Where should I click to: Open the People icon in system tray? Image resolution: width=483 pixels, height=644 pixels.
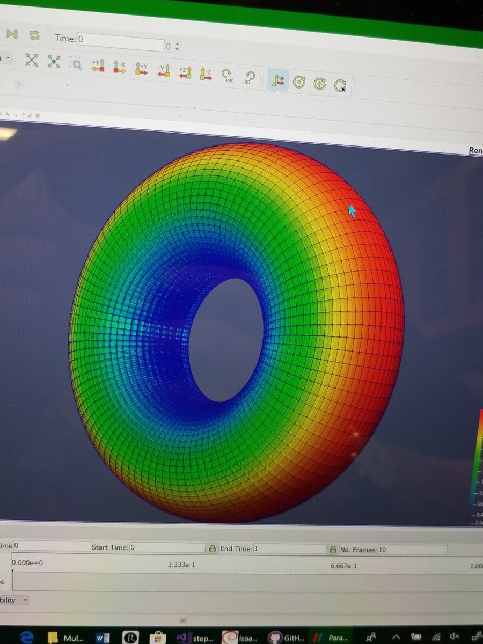pyautogui.click(x=370, y=637)
